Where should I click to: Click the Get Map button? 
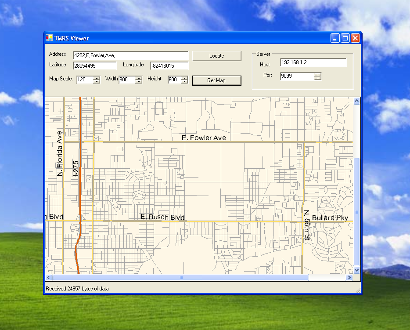pos(216,80)
